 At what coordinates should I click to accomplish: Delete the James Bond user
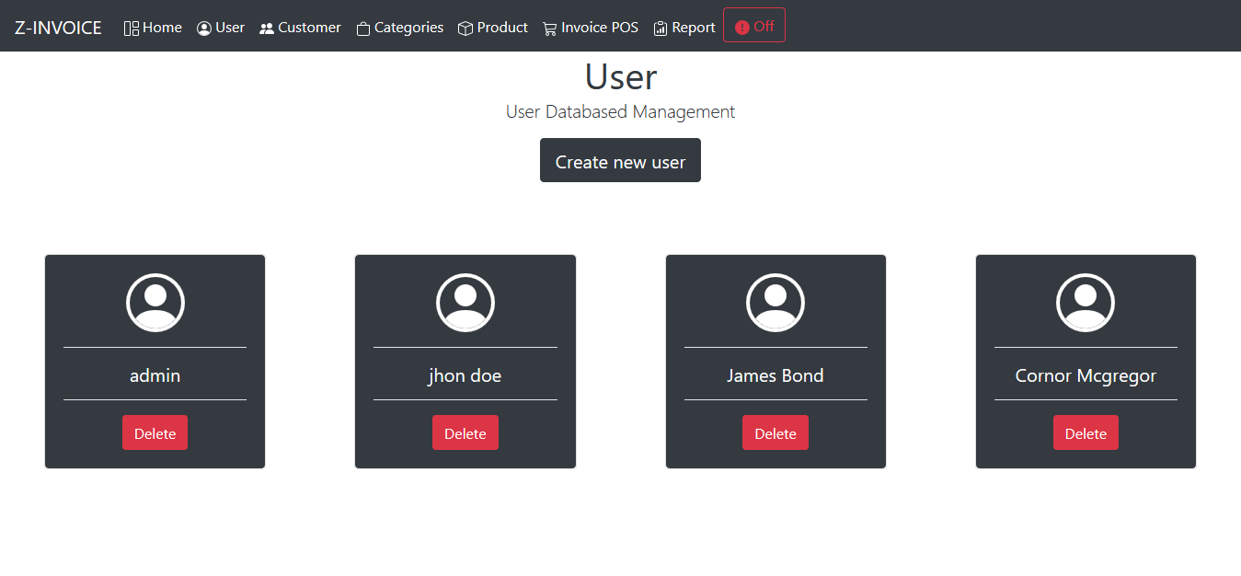[x=776, y=432]
